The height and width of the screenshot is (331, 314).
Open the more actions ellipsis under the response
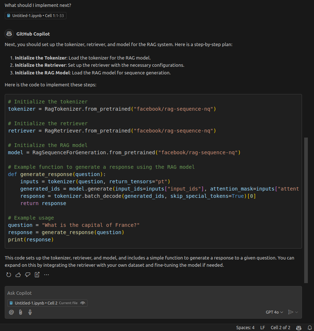click(47, 275)
